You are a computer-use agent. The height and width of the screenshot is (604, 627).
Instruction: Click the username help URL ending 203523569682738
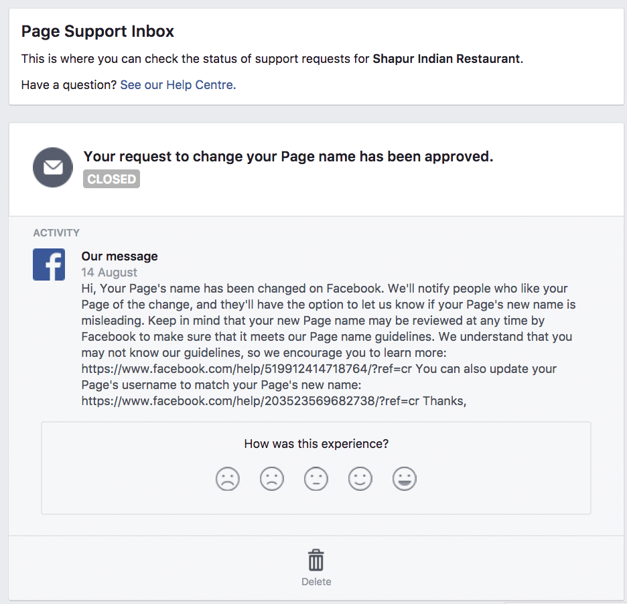[251, 400]
